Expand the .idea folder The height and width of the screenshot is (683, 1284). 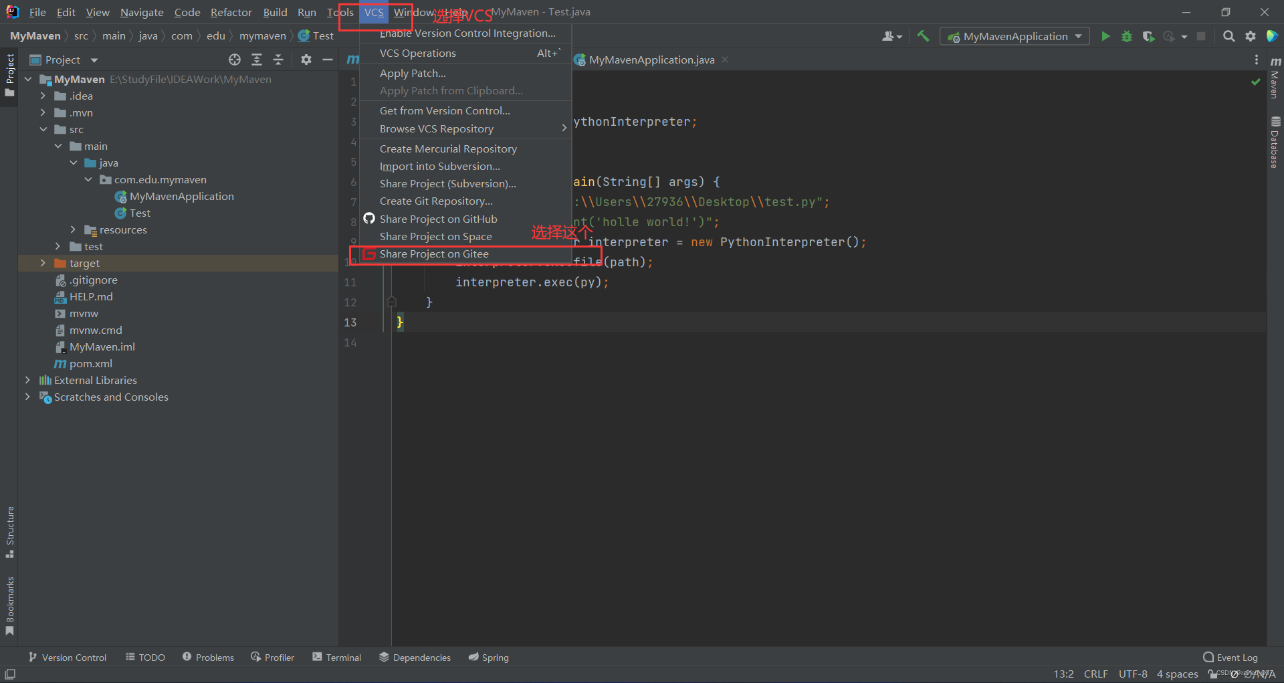point(43,96)
